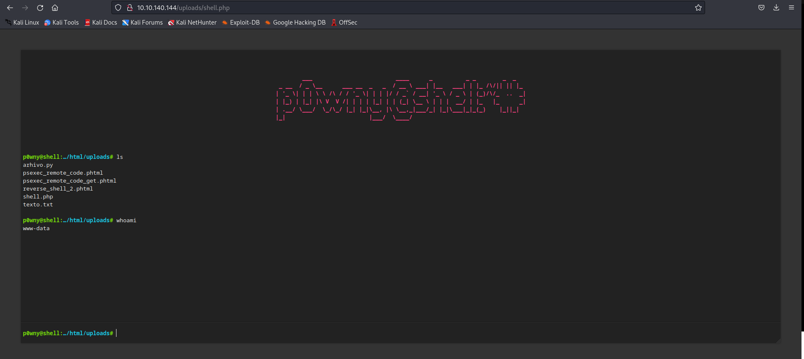Click texto.txt in the listing
The image size is (804, 359).
[x=38, y=205]
